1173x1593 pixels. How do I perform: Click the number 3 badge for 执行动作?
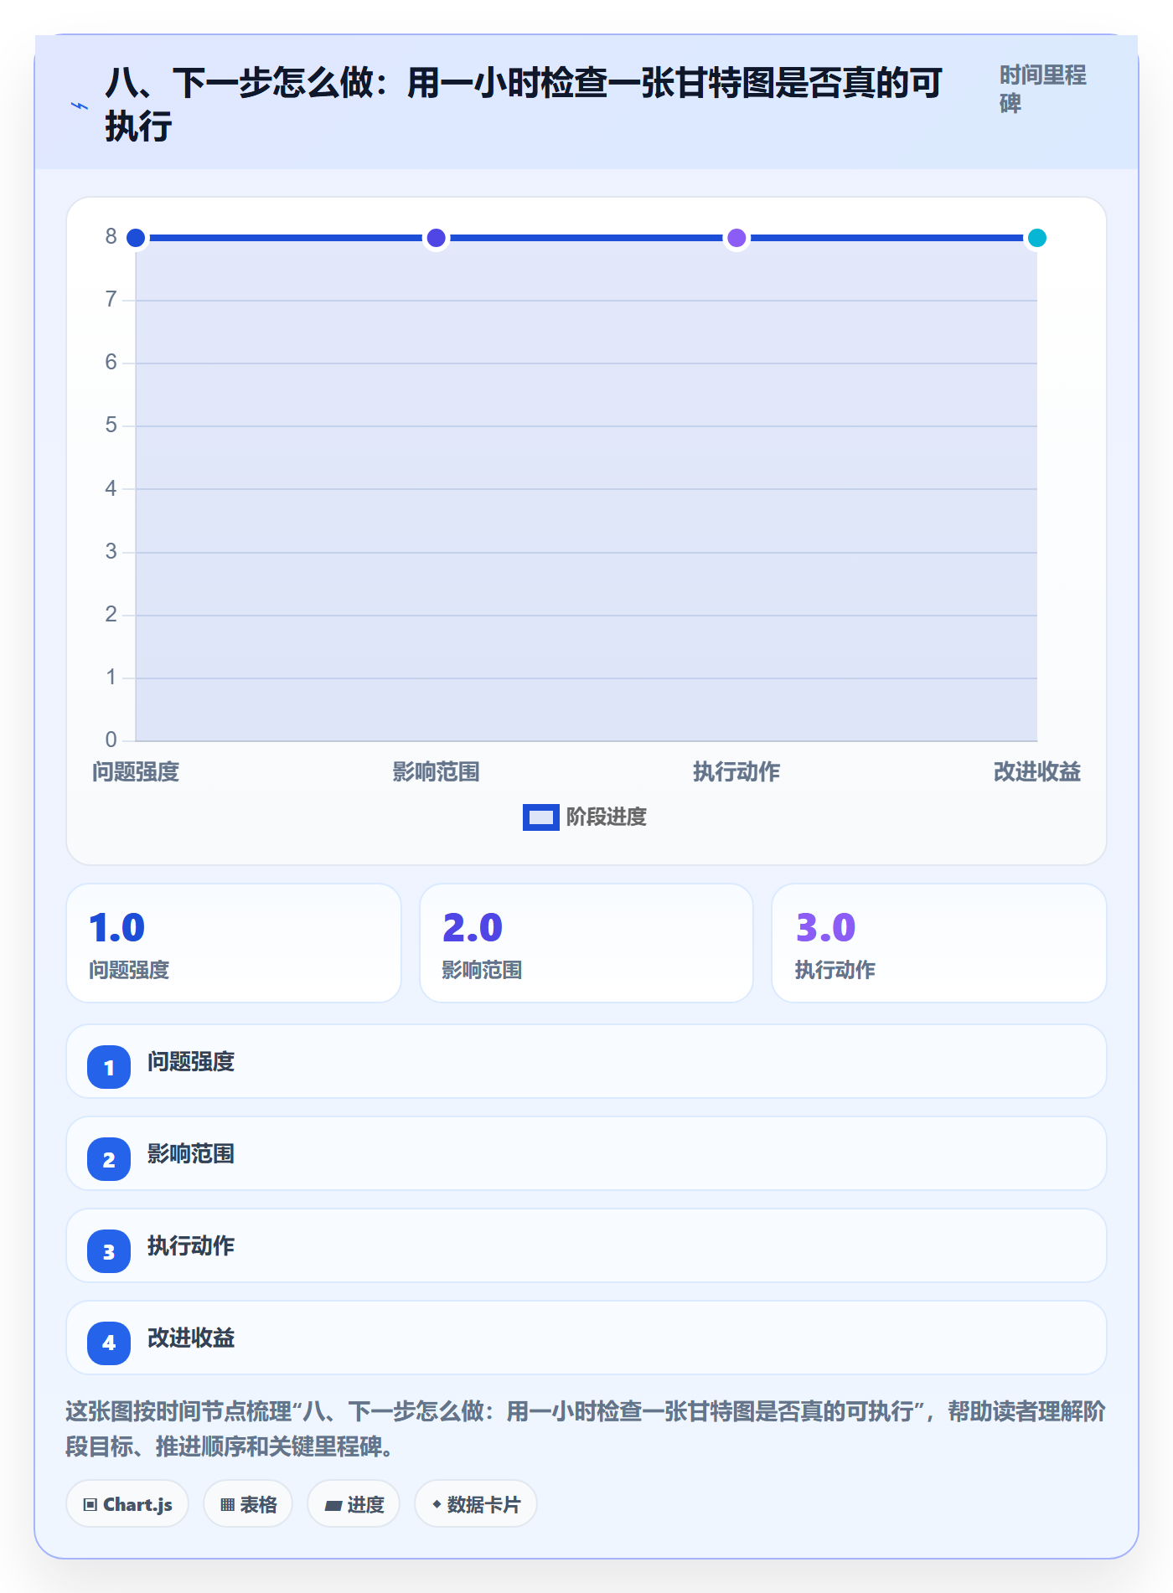109,1251
